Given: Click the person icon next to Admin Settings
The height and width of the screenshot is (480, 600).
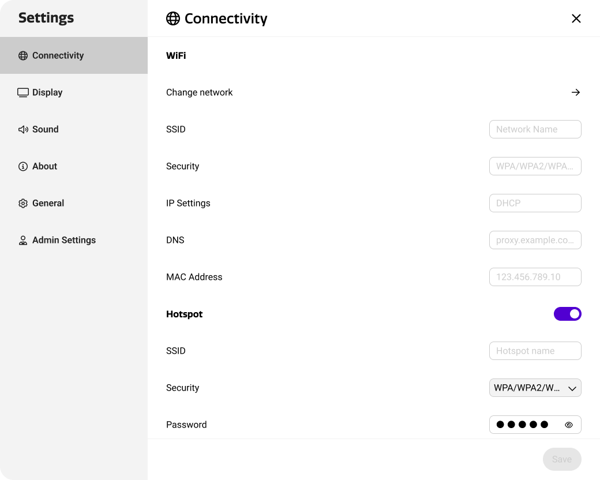Looking at the screenshot, I should tap(22, 240).
